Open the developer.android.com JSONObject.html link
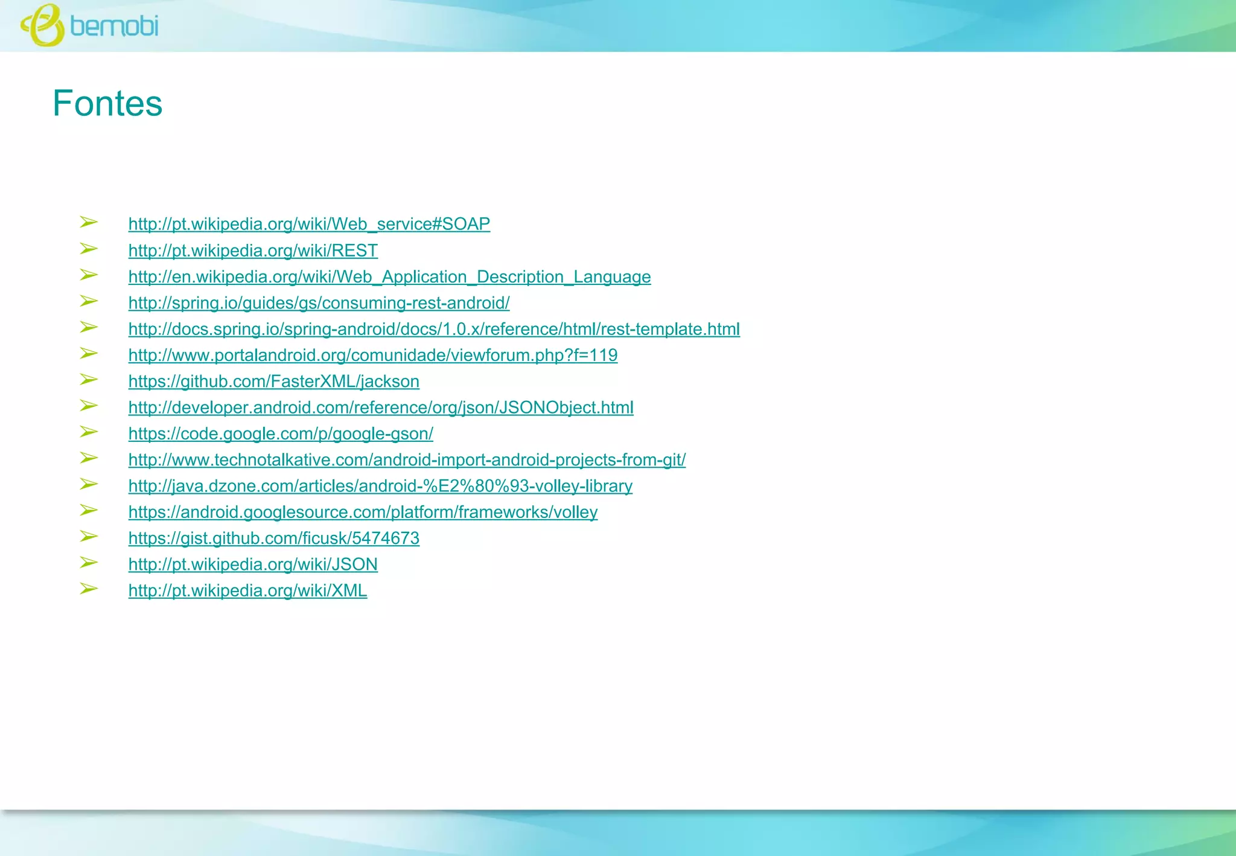 tap(381, 407)
